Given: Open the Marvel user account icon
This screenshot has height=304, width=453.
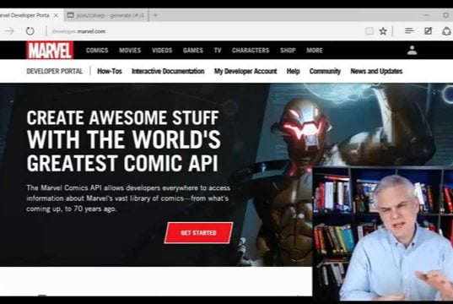Looking at the screenshot, I should (412, 51).
